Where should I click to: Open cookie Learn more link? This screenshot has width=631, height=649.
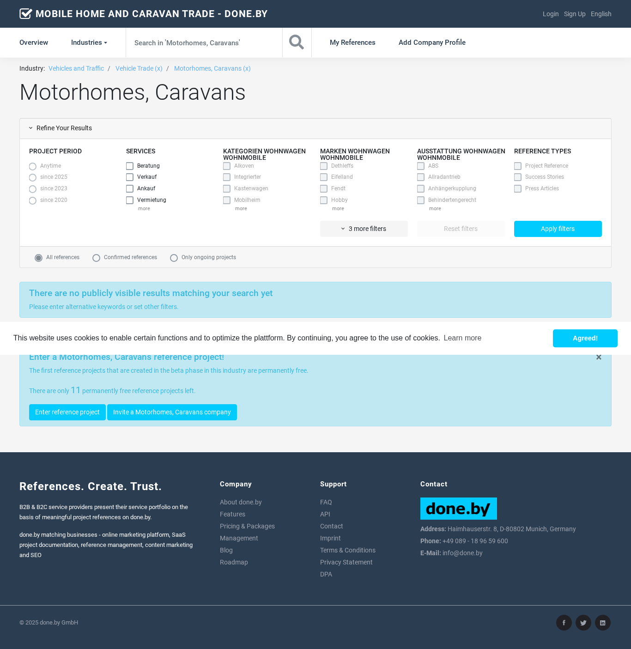click(462, 338)
